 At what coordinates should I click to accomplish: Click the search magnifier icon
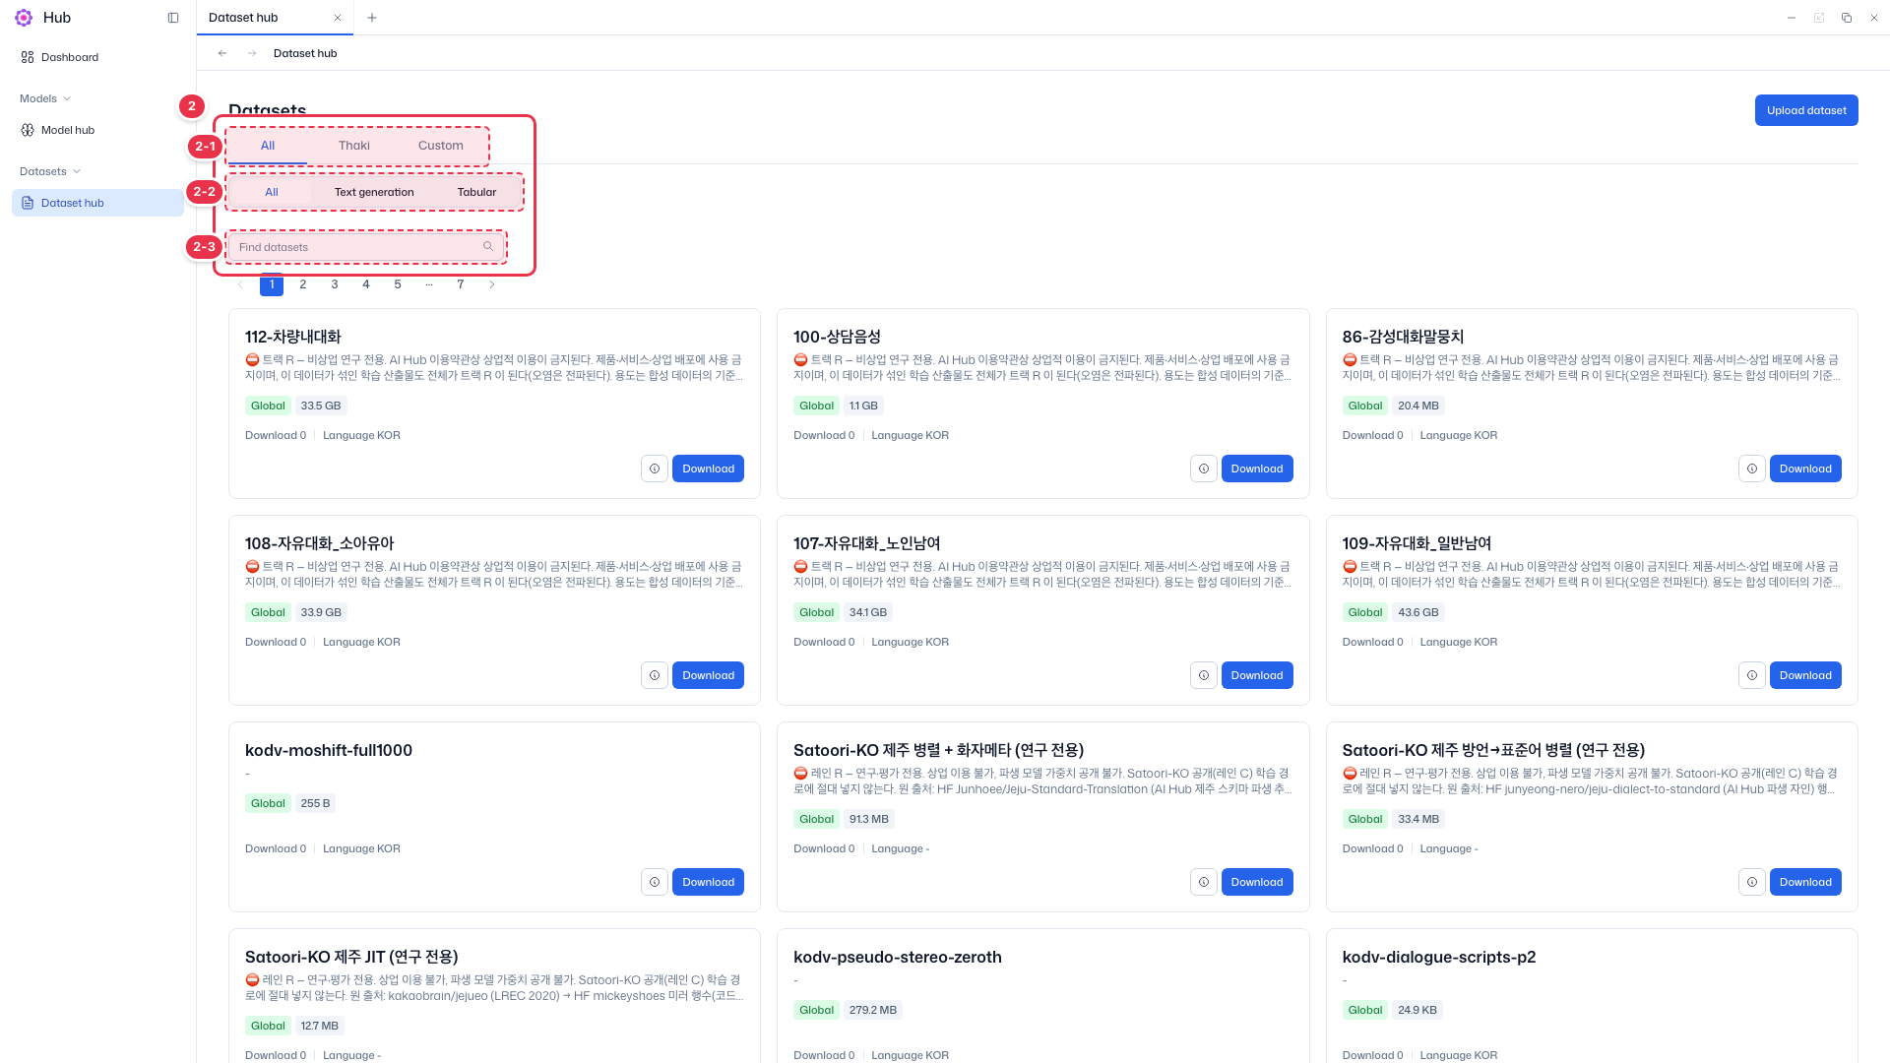tap(487, 246)
